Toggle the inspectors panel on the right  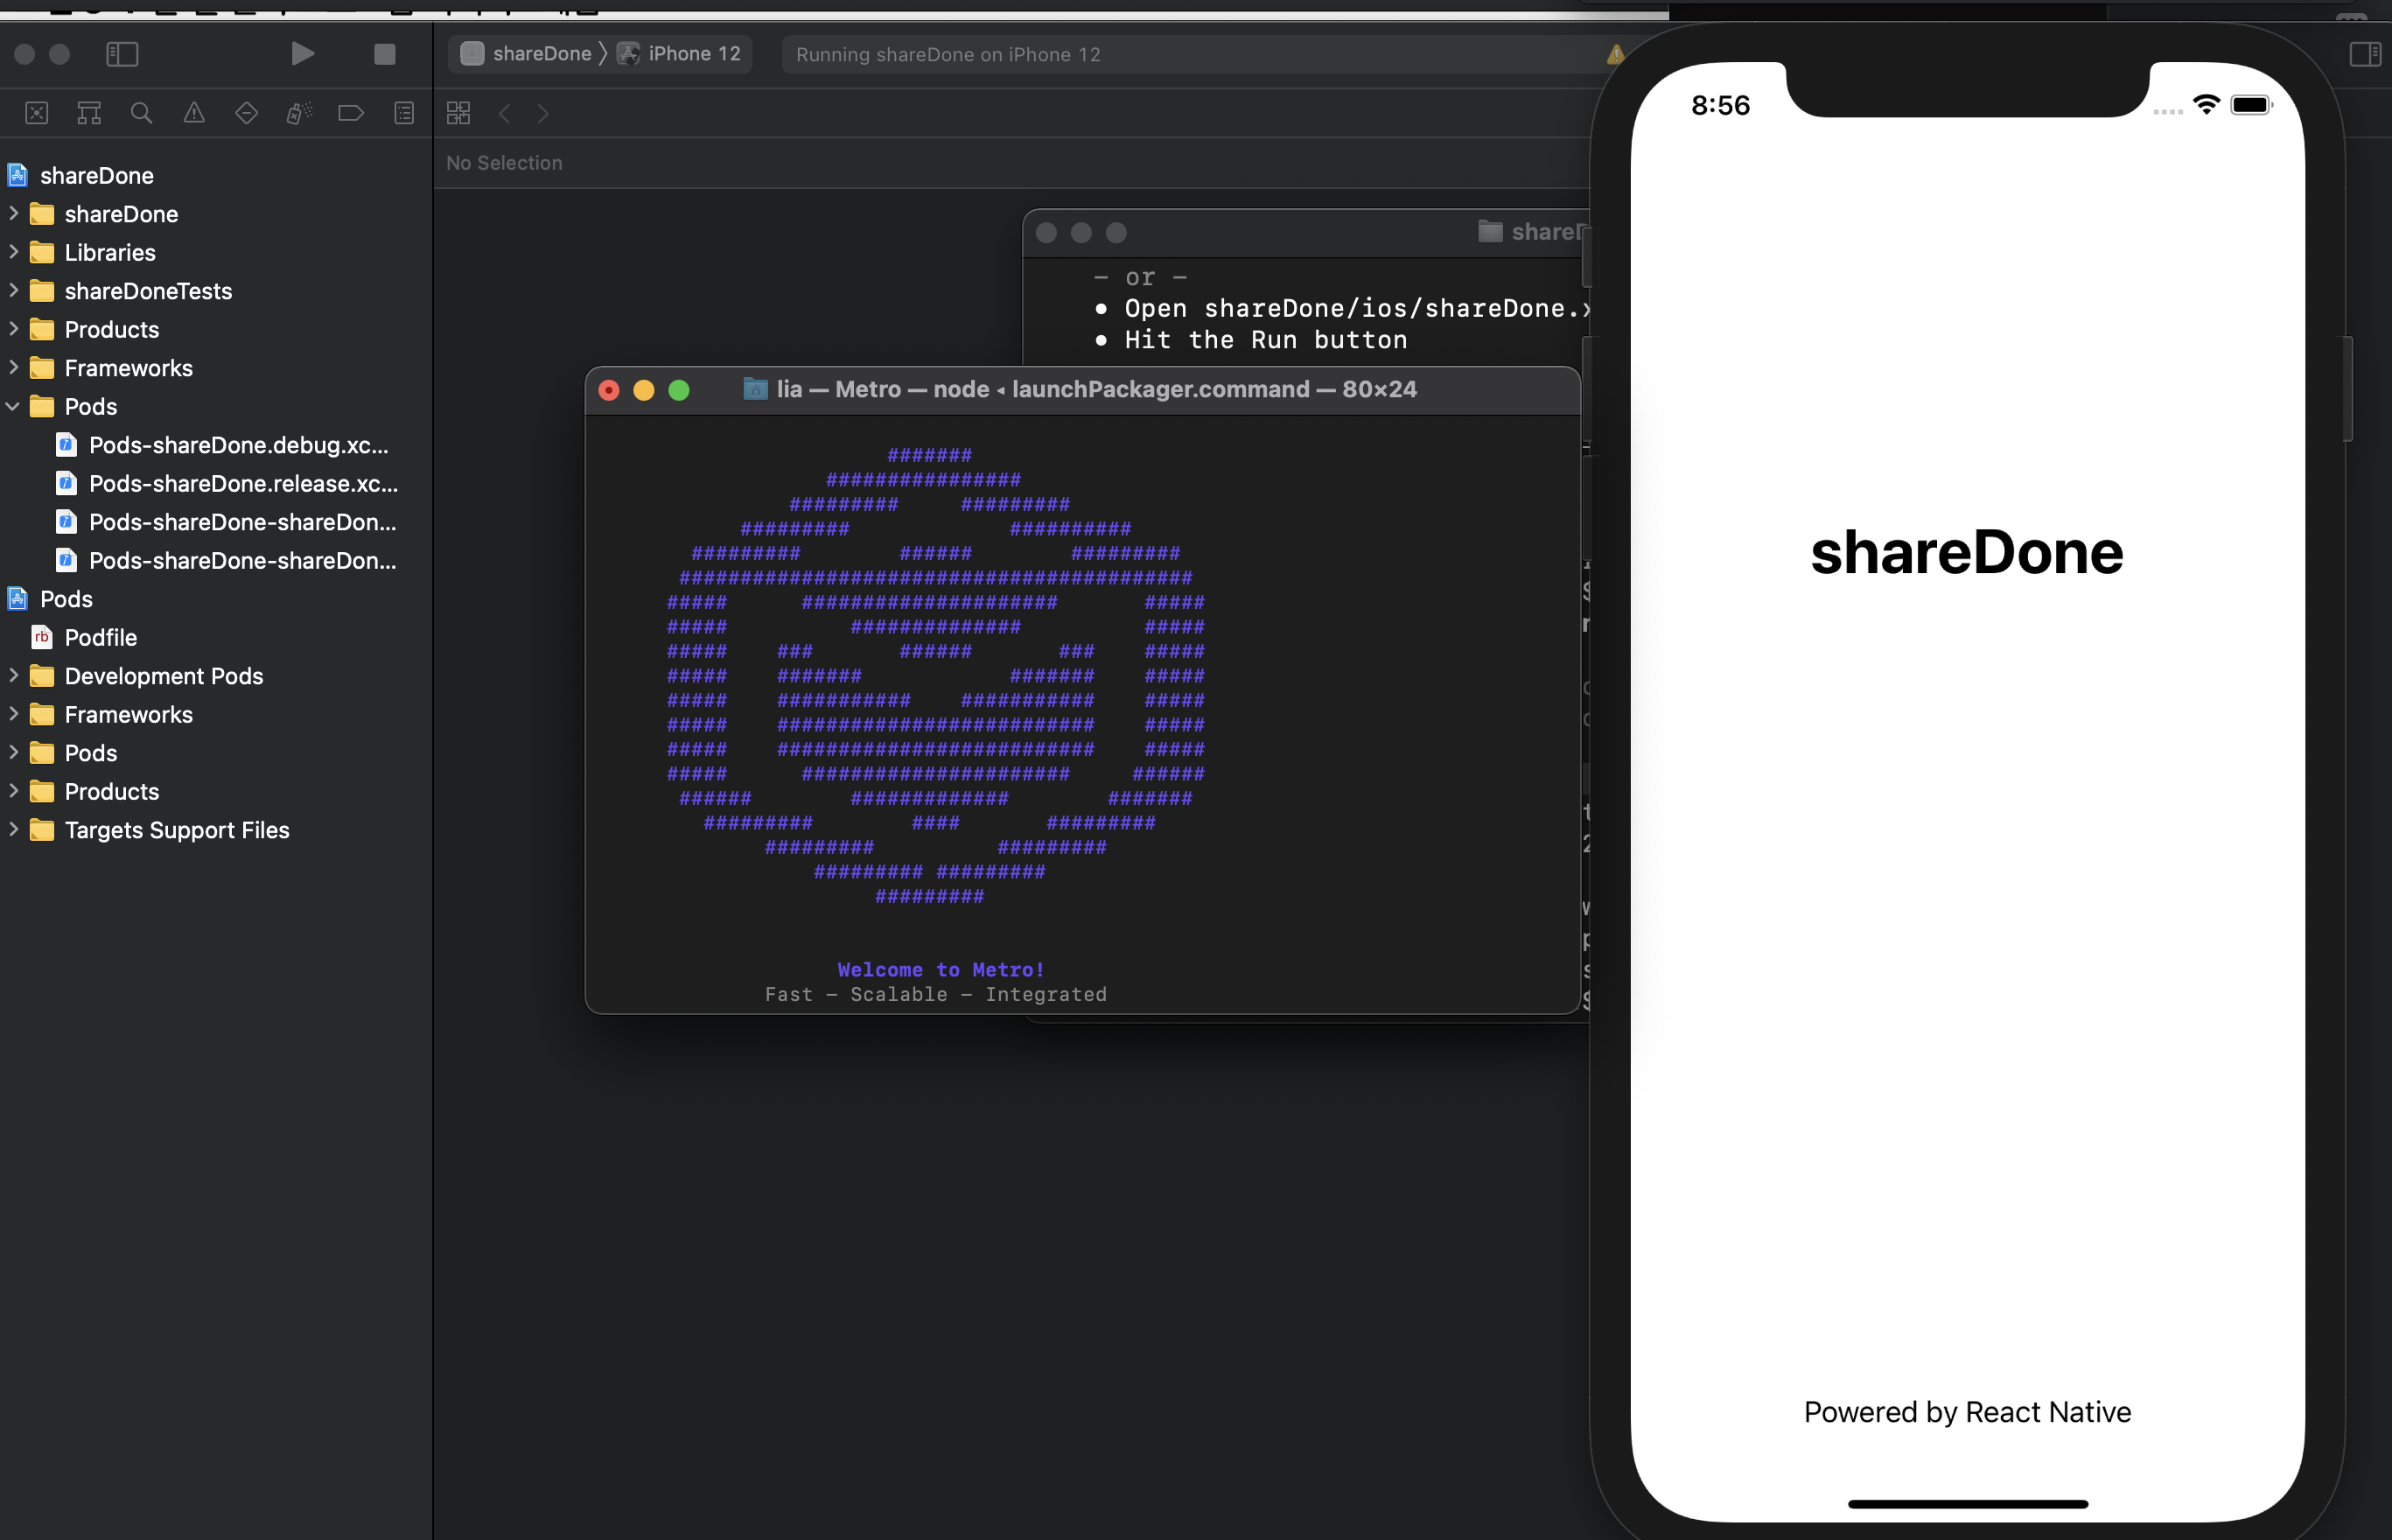[2365, 54]
